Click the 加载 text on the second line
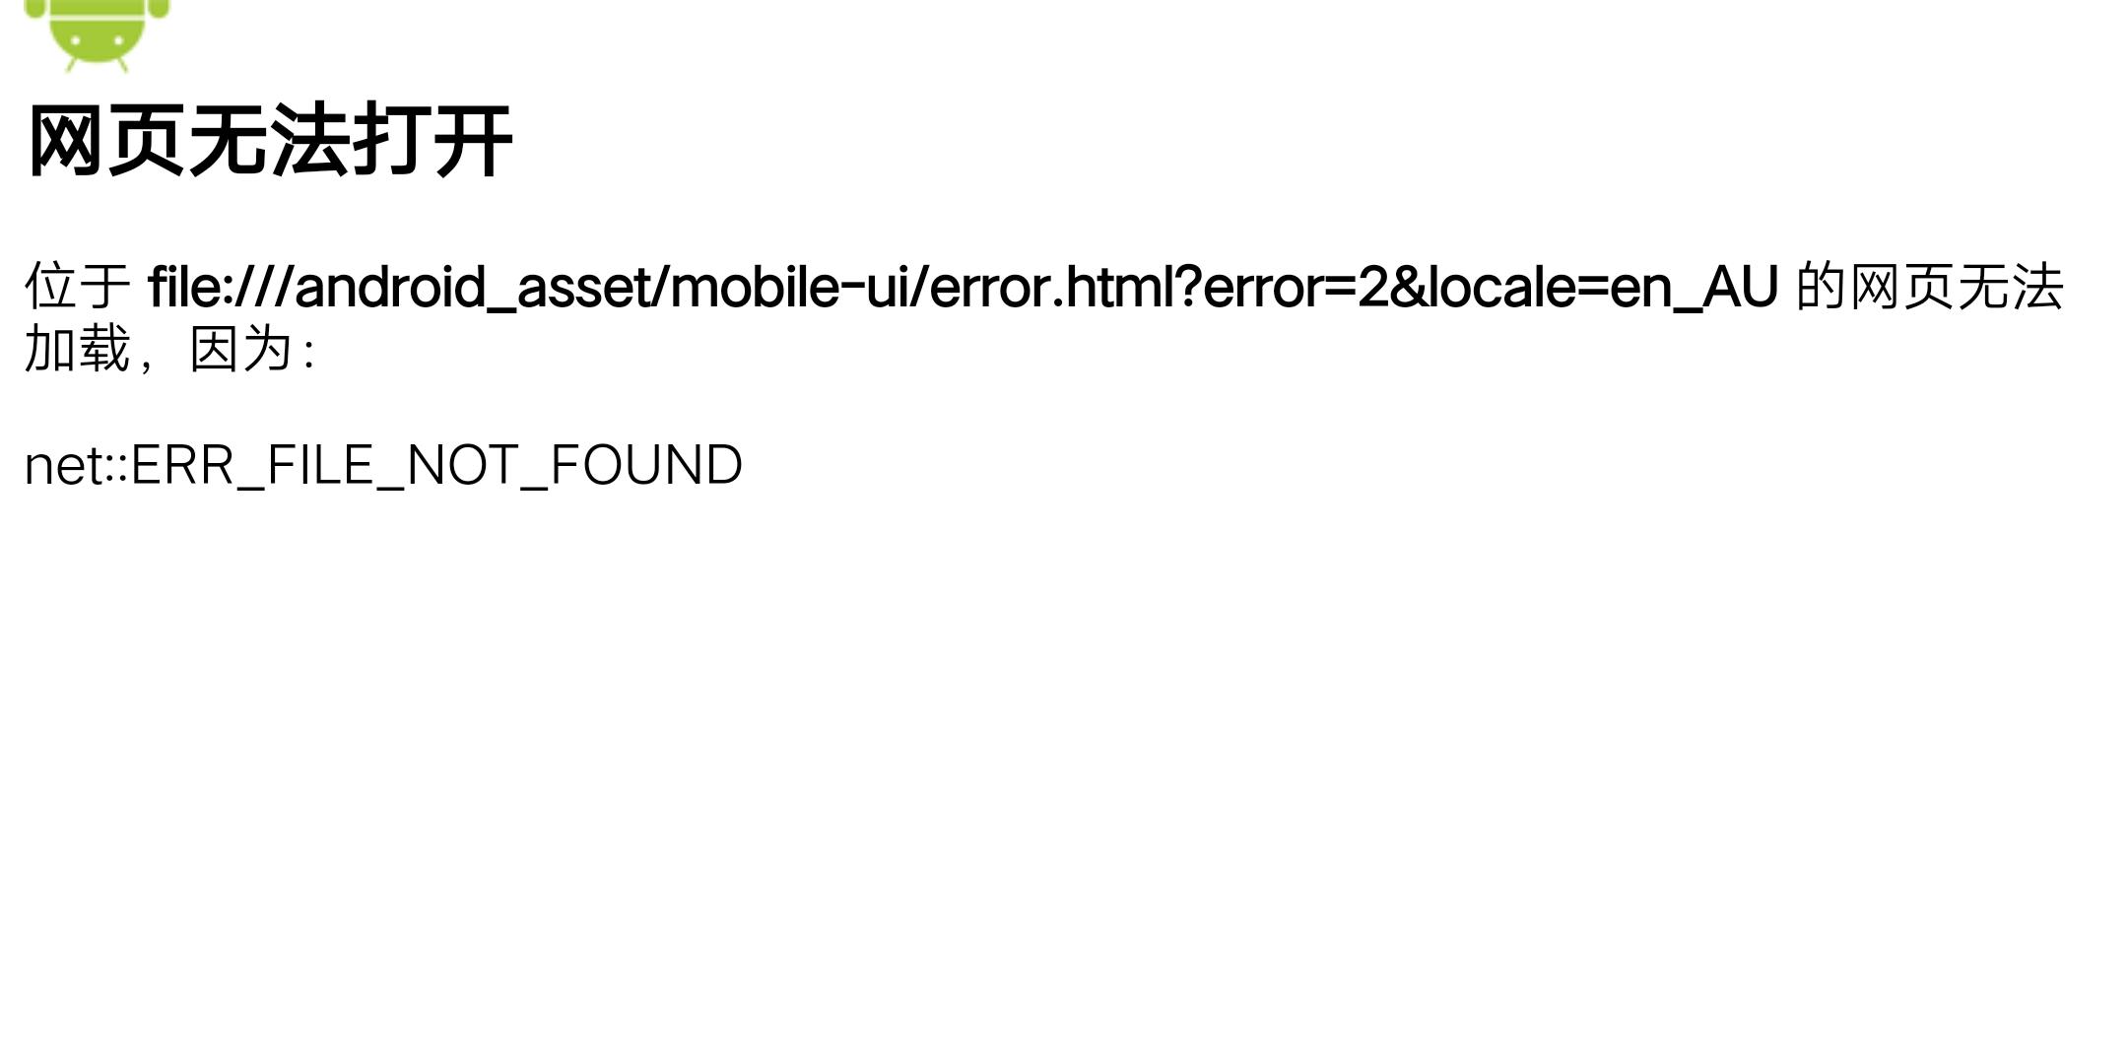This screenshot has width=2128, height=1064. tap(78, 349)
